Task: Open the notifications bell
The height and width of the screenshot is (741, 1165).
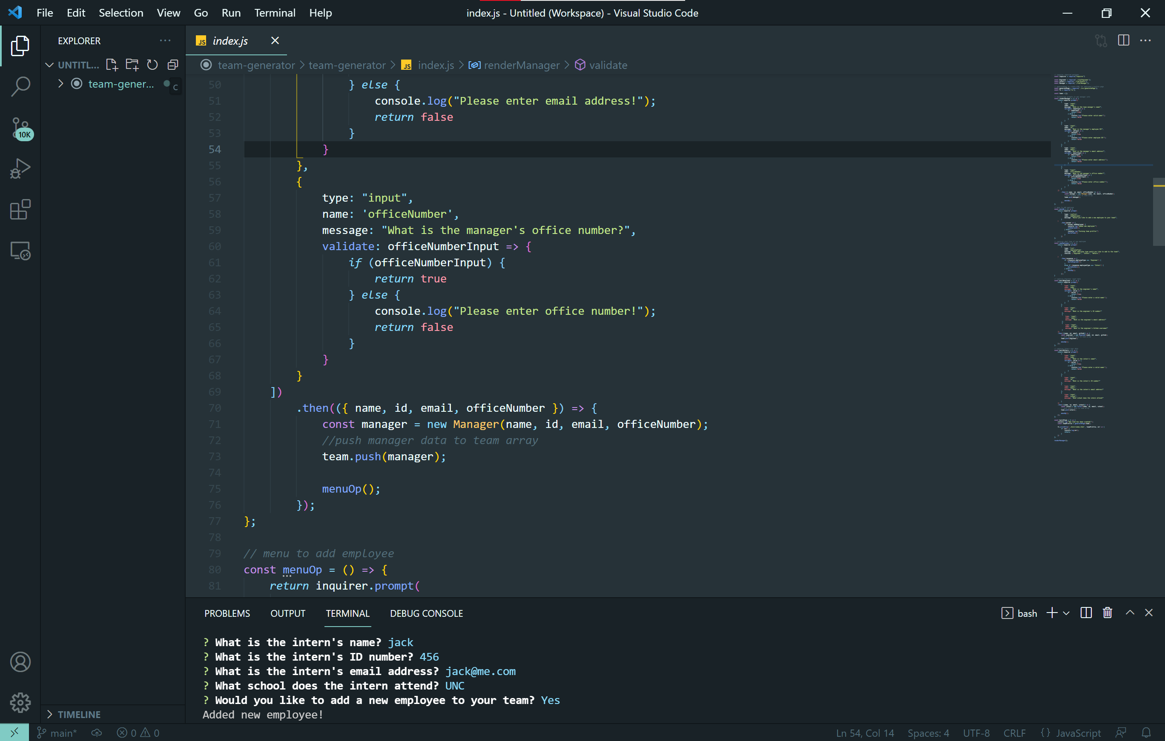Action: tap(1147, 732)
